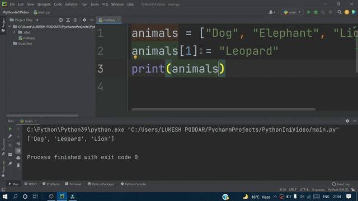358x201 pixels.
Task: Expand all items in Project panel
Action: (x=68, y=20)
